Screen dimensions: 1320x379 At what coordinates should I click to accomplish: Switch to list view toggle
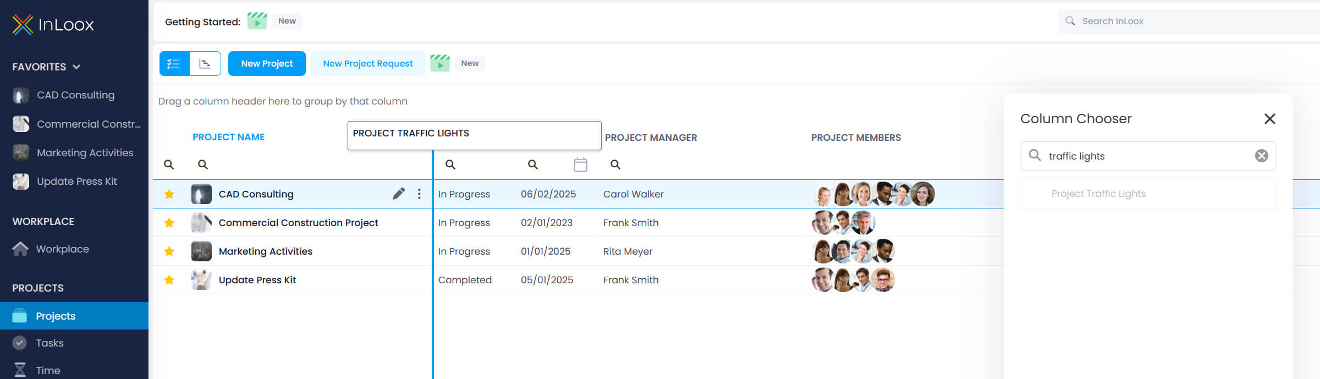click(174, 64)
